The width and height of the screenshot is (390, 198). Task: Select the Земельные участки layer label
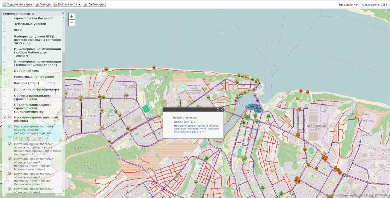coord(30,24)
